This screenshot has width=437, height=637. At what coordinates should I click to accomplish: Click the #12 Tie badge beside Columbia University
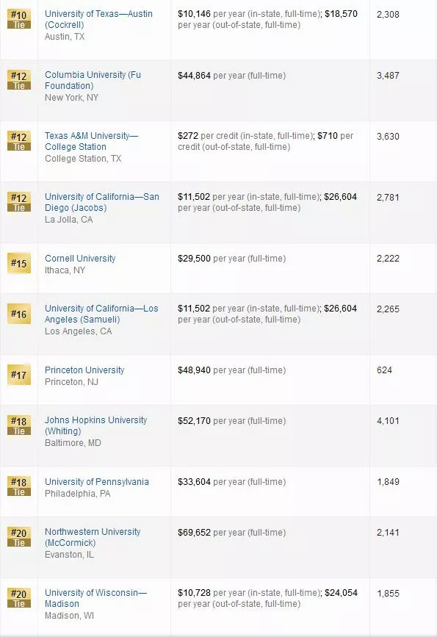[19, 80]
